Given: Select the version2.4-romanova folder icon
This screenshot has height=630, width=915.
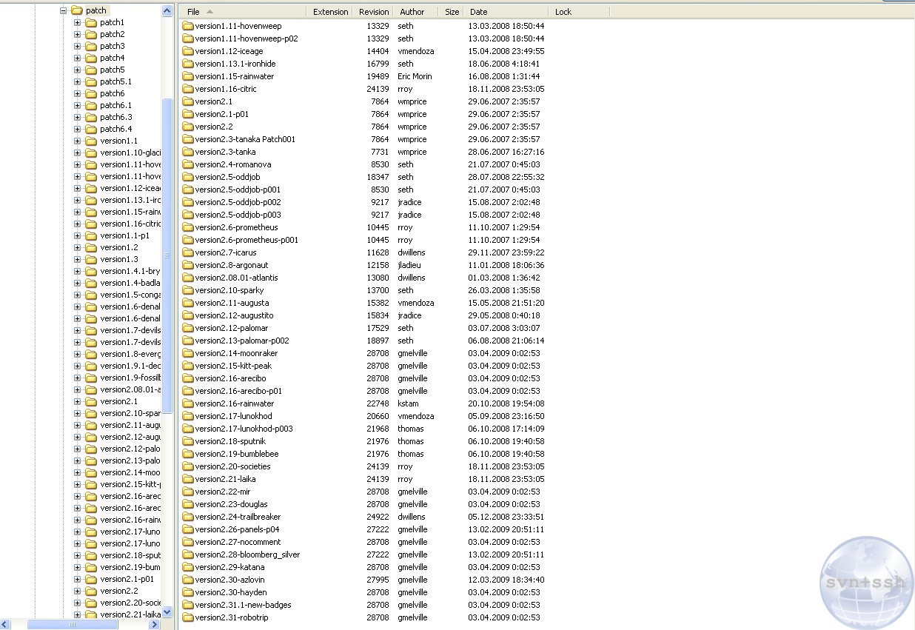Looking at the screenshot, I should (188, 164).
